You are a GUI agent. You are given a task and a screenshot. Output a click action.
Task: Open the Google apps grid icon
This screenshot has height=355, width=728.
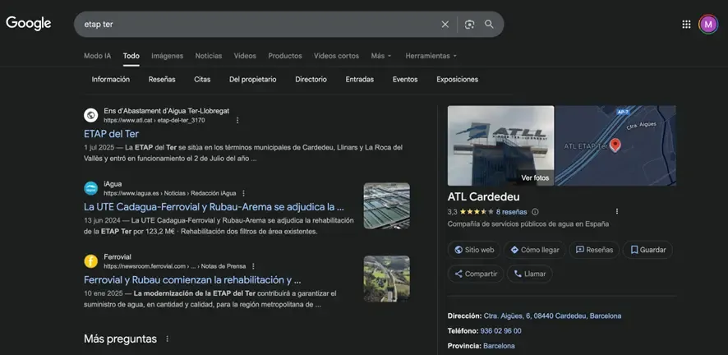686,25
